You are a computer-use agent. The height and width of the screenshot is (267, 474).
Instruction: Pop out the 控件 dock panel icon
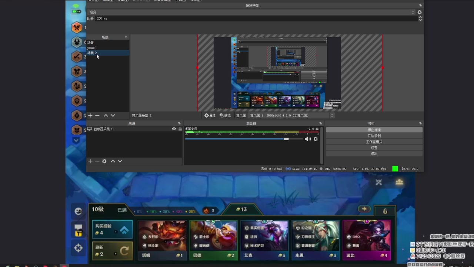tap(420, 123)
